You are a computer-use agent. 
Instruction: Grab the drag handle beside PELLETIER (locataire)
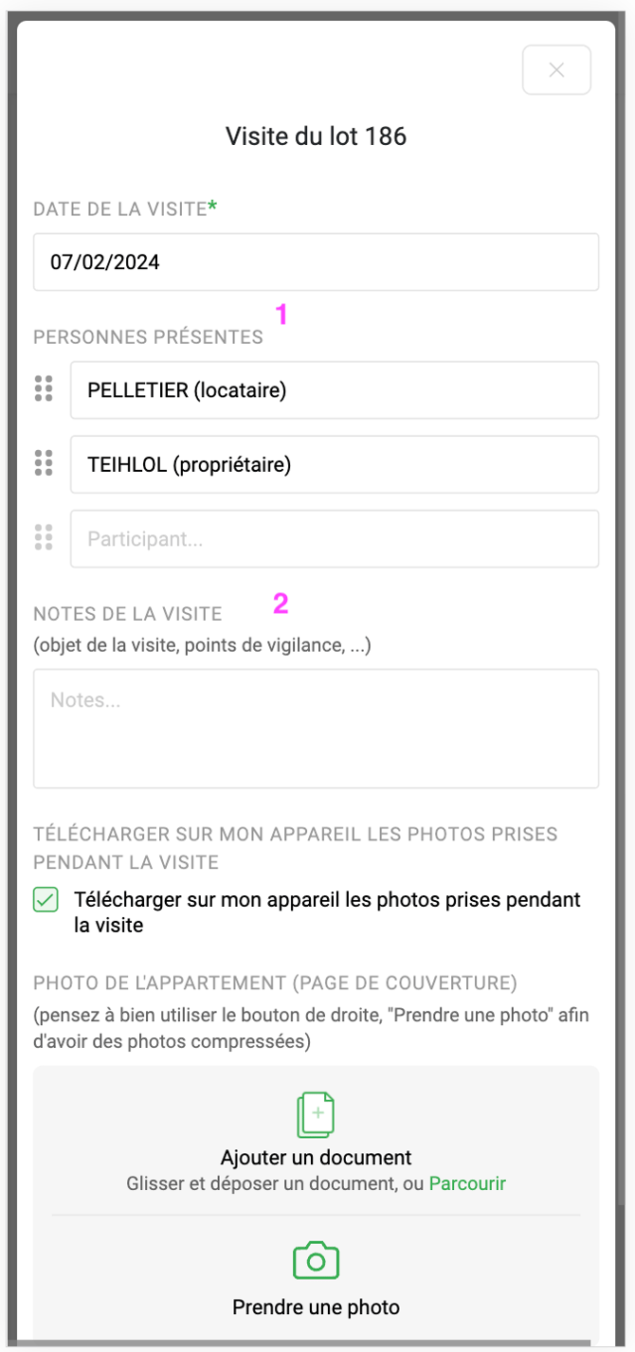click(x=44, y=388)
